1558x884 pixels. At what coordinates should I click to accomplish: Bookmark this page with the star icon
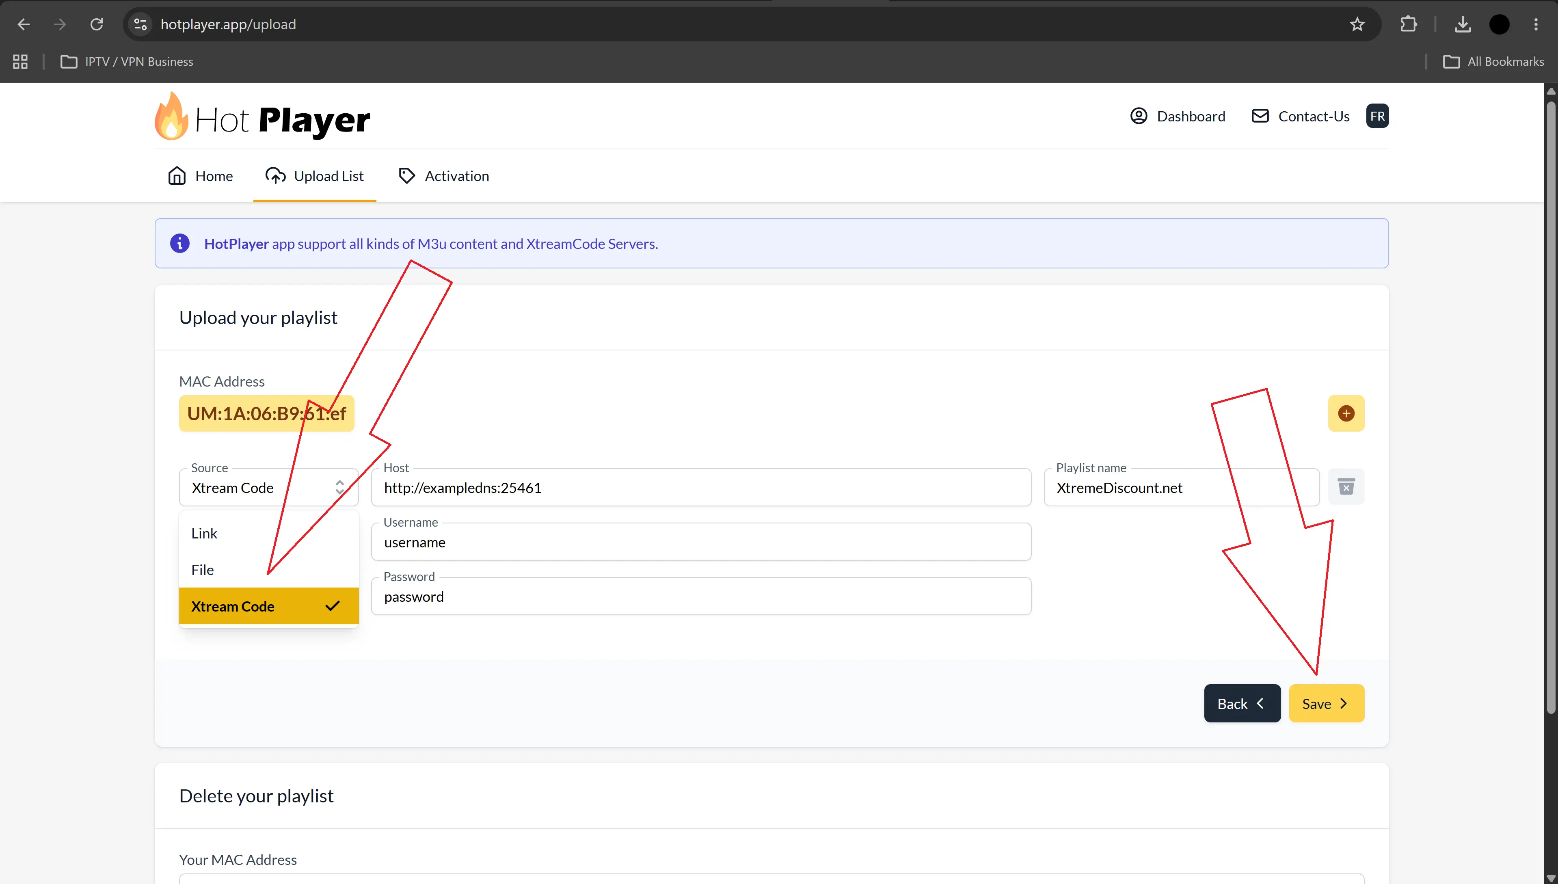1357,24
